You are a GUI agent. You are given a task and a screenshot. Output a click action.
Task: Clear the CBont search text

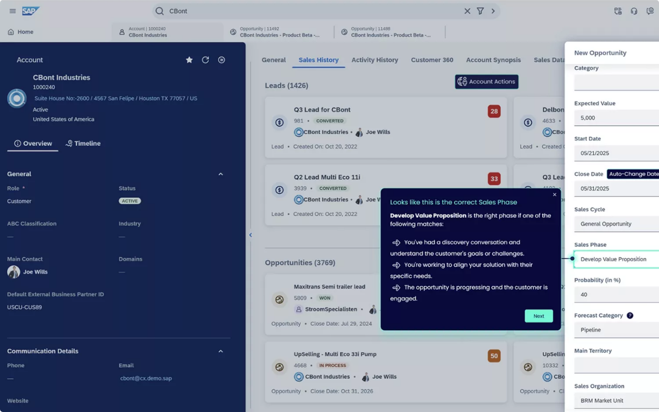(467, 11)
